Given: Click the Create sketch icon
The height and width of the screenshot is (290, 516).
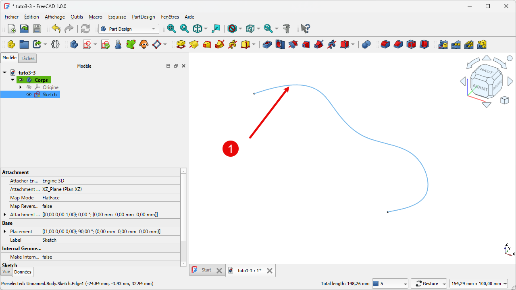Looking at the screenshot, I should tap(87, 44).
